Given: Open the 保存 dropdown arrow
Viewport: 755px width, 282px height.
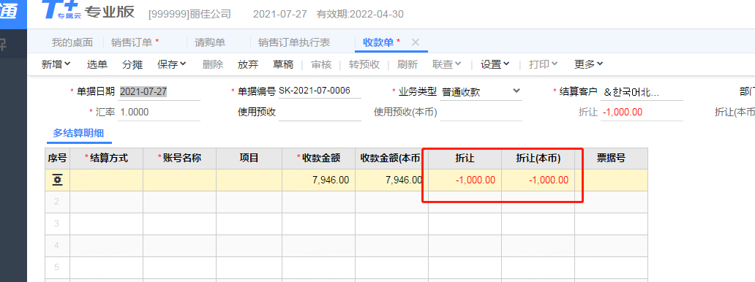Looking at the screenshot, I should pyautogui.click(x=184, y=64).
